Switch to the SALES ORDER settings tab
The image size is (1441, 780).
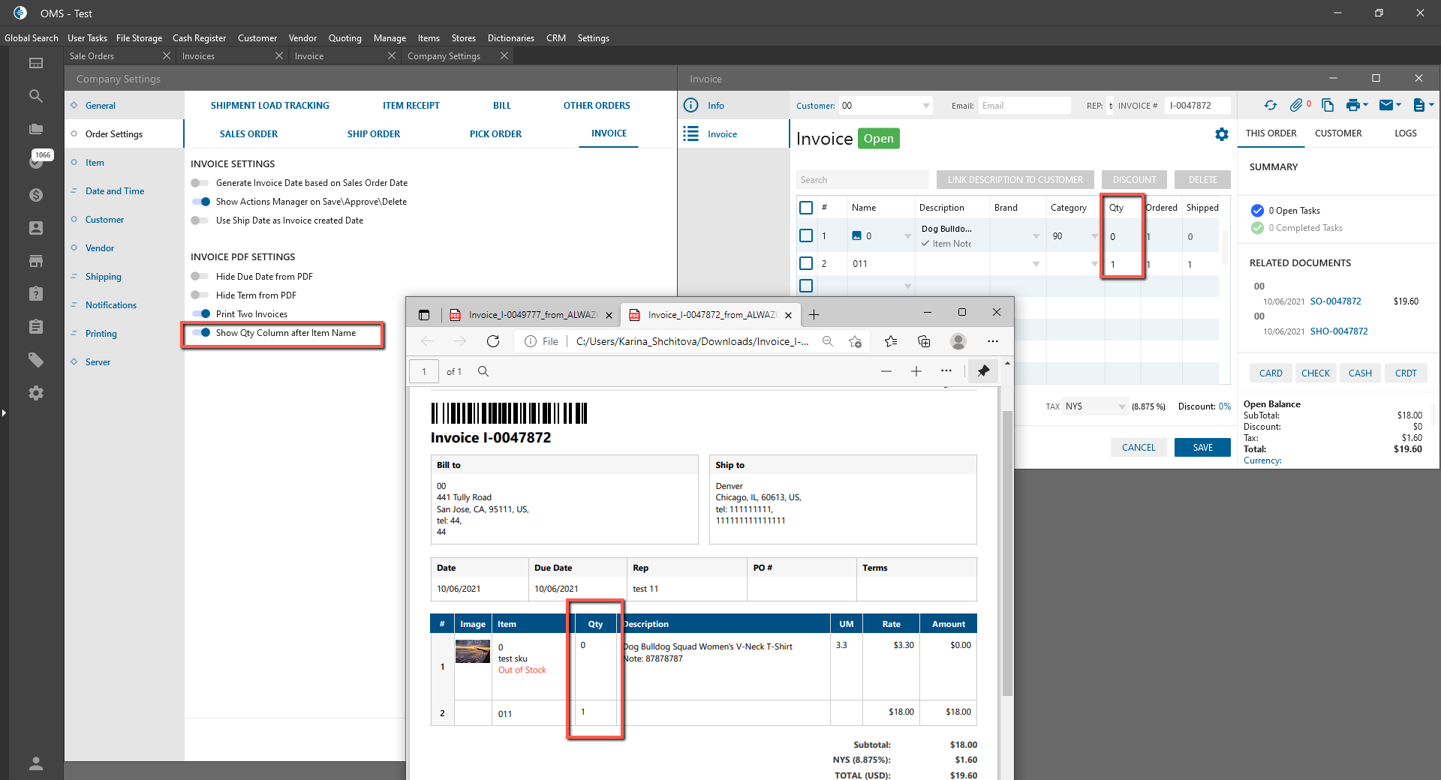(248, 134)
